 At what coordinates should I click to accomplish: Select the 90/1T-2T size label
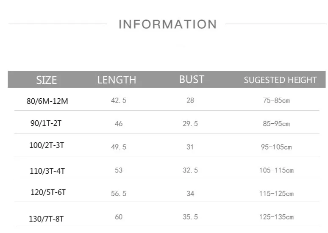click(46, 123)
